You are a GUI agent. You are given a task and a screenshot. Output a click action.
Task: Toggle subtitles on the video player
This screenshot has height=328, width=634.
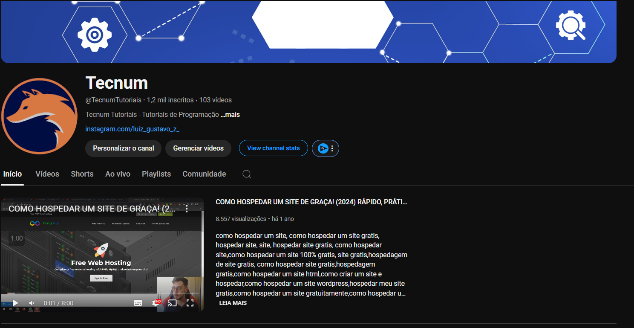138,303
